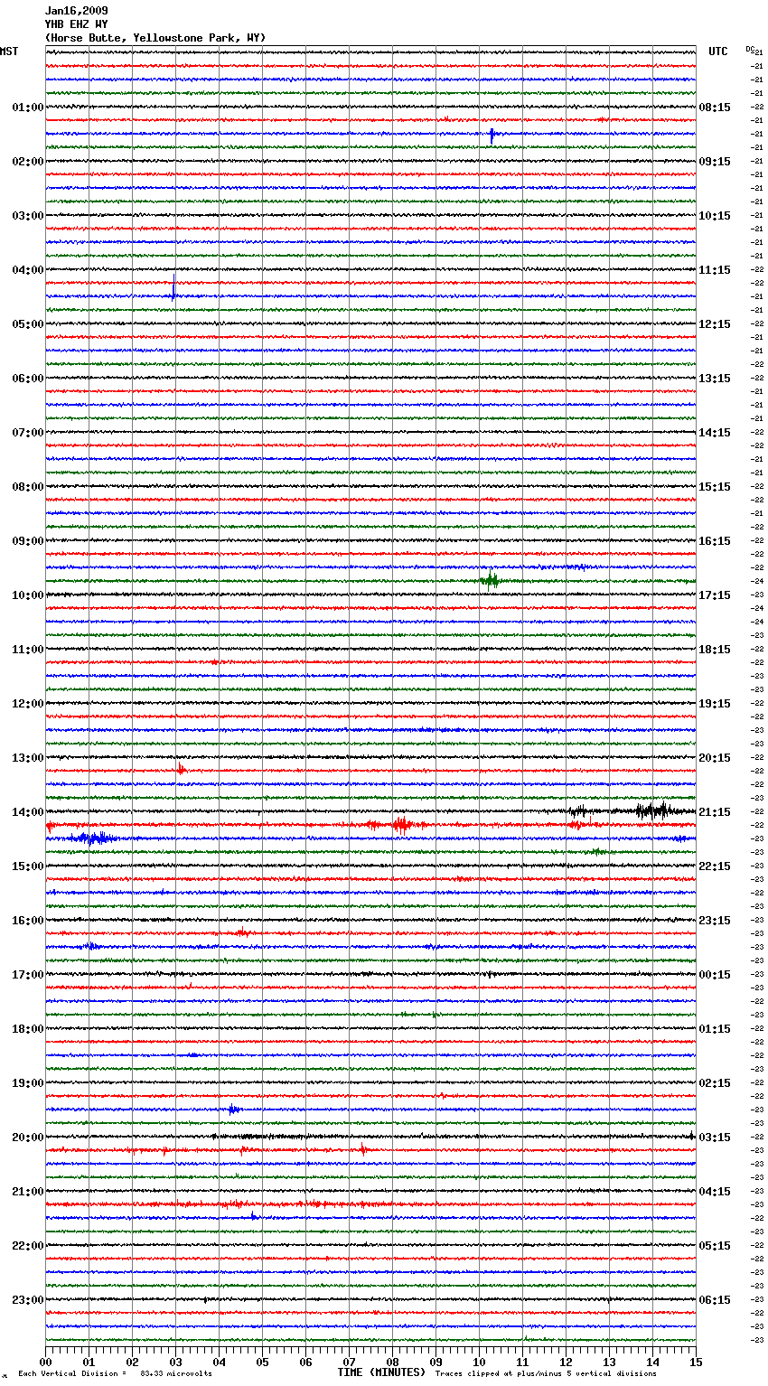Click green event burst on 09:45 trace

click(490, 580)
